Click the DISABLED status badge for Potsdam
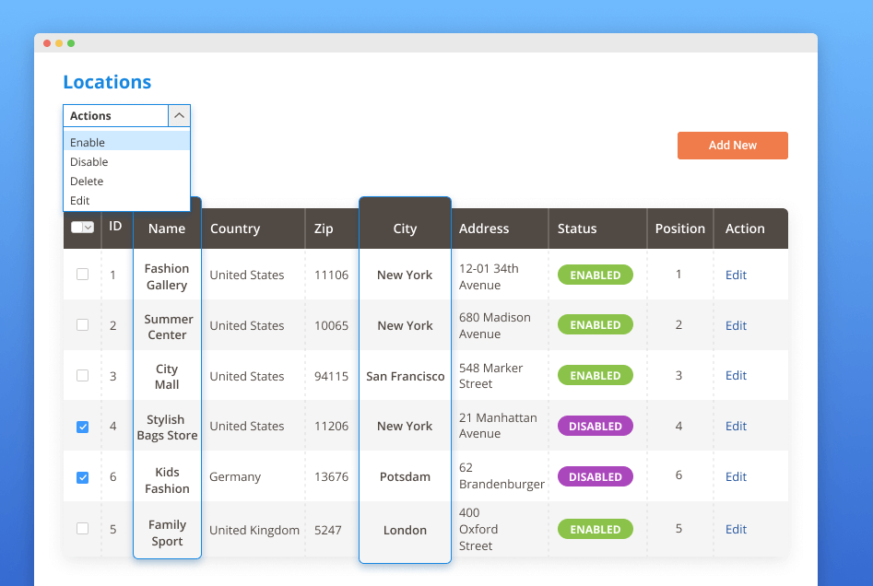 (x=595, y=477)
